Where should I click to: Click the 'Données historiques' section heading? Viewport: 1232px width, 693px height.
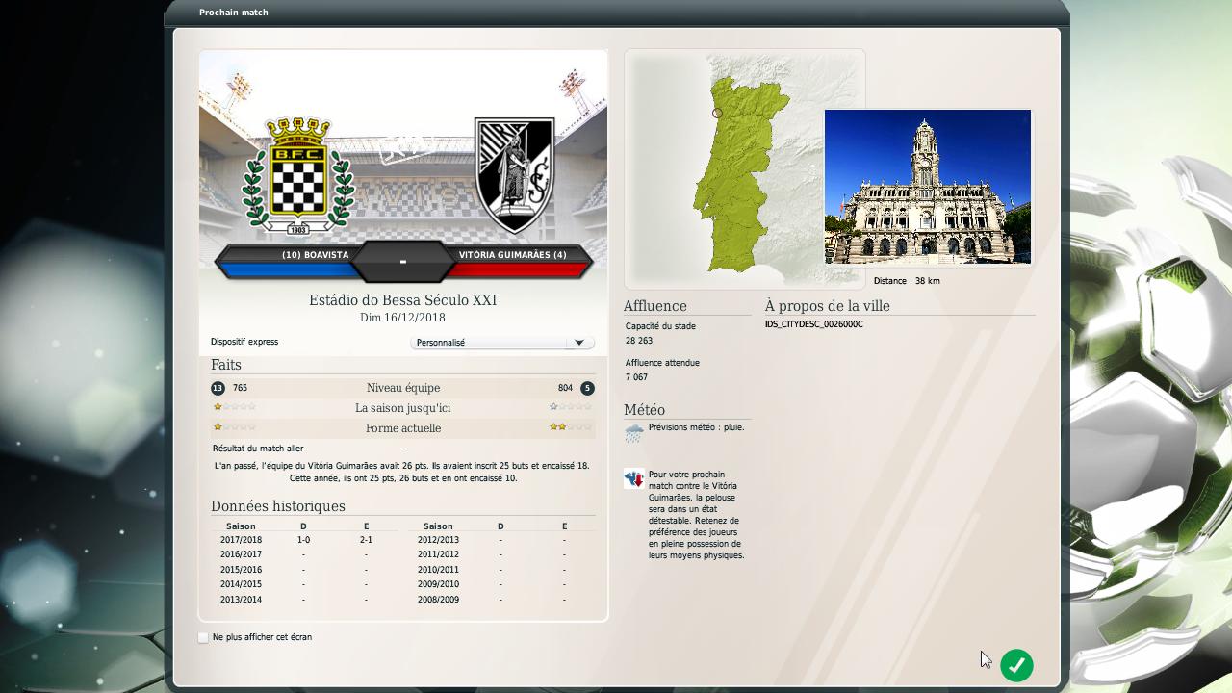pyautogui.click(x=278, y=506)
